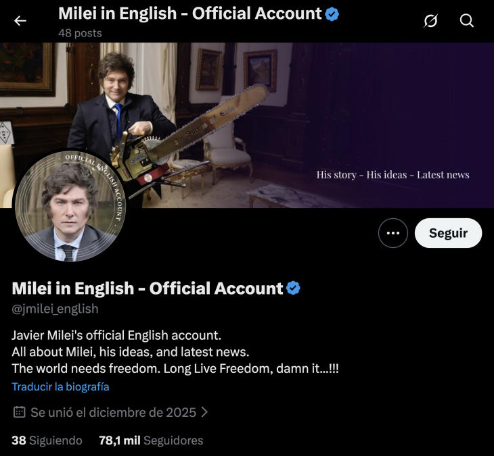This screenshot has width=494, height=456.
Task: Click the Se unió el diciembre de 2025 text
Action: point(113,412)
